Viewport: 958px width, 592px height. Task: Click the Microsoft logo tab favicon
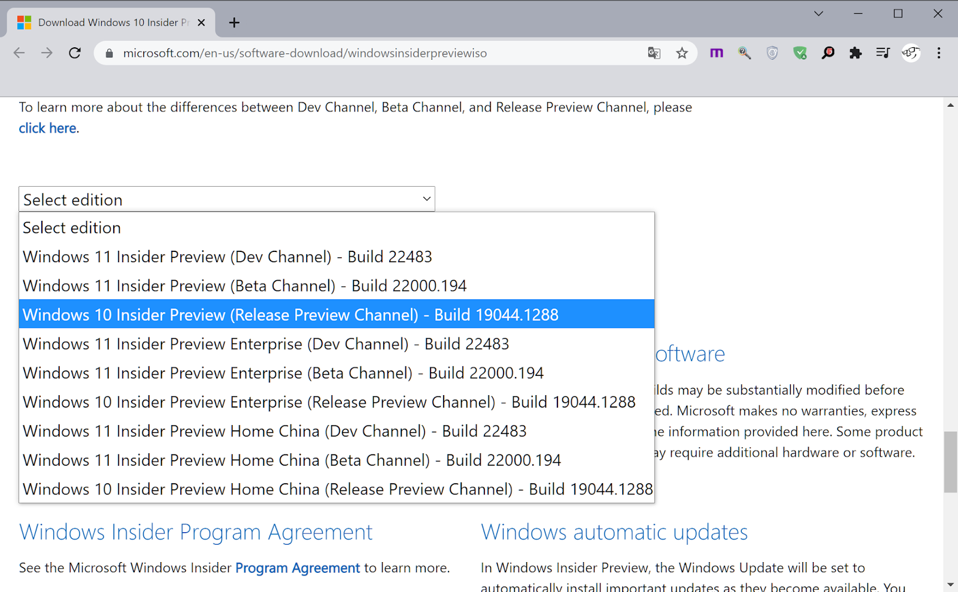24,23
